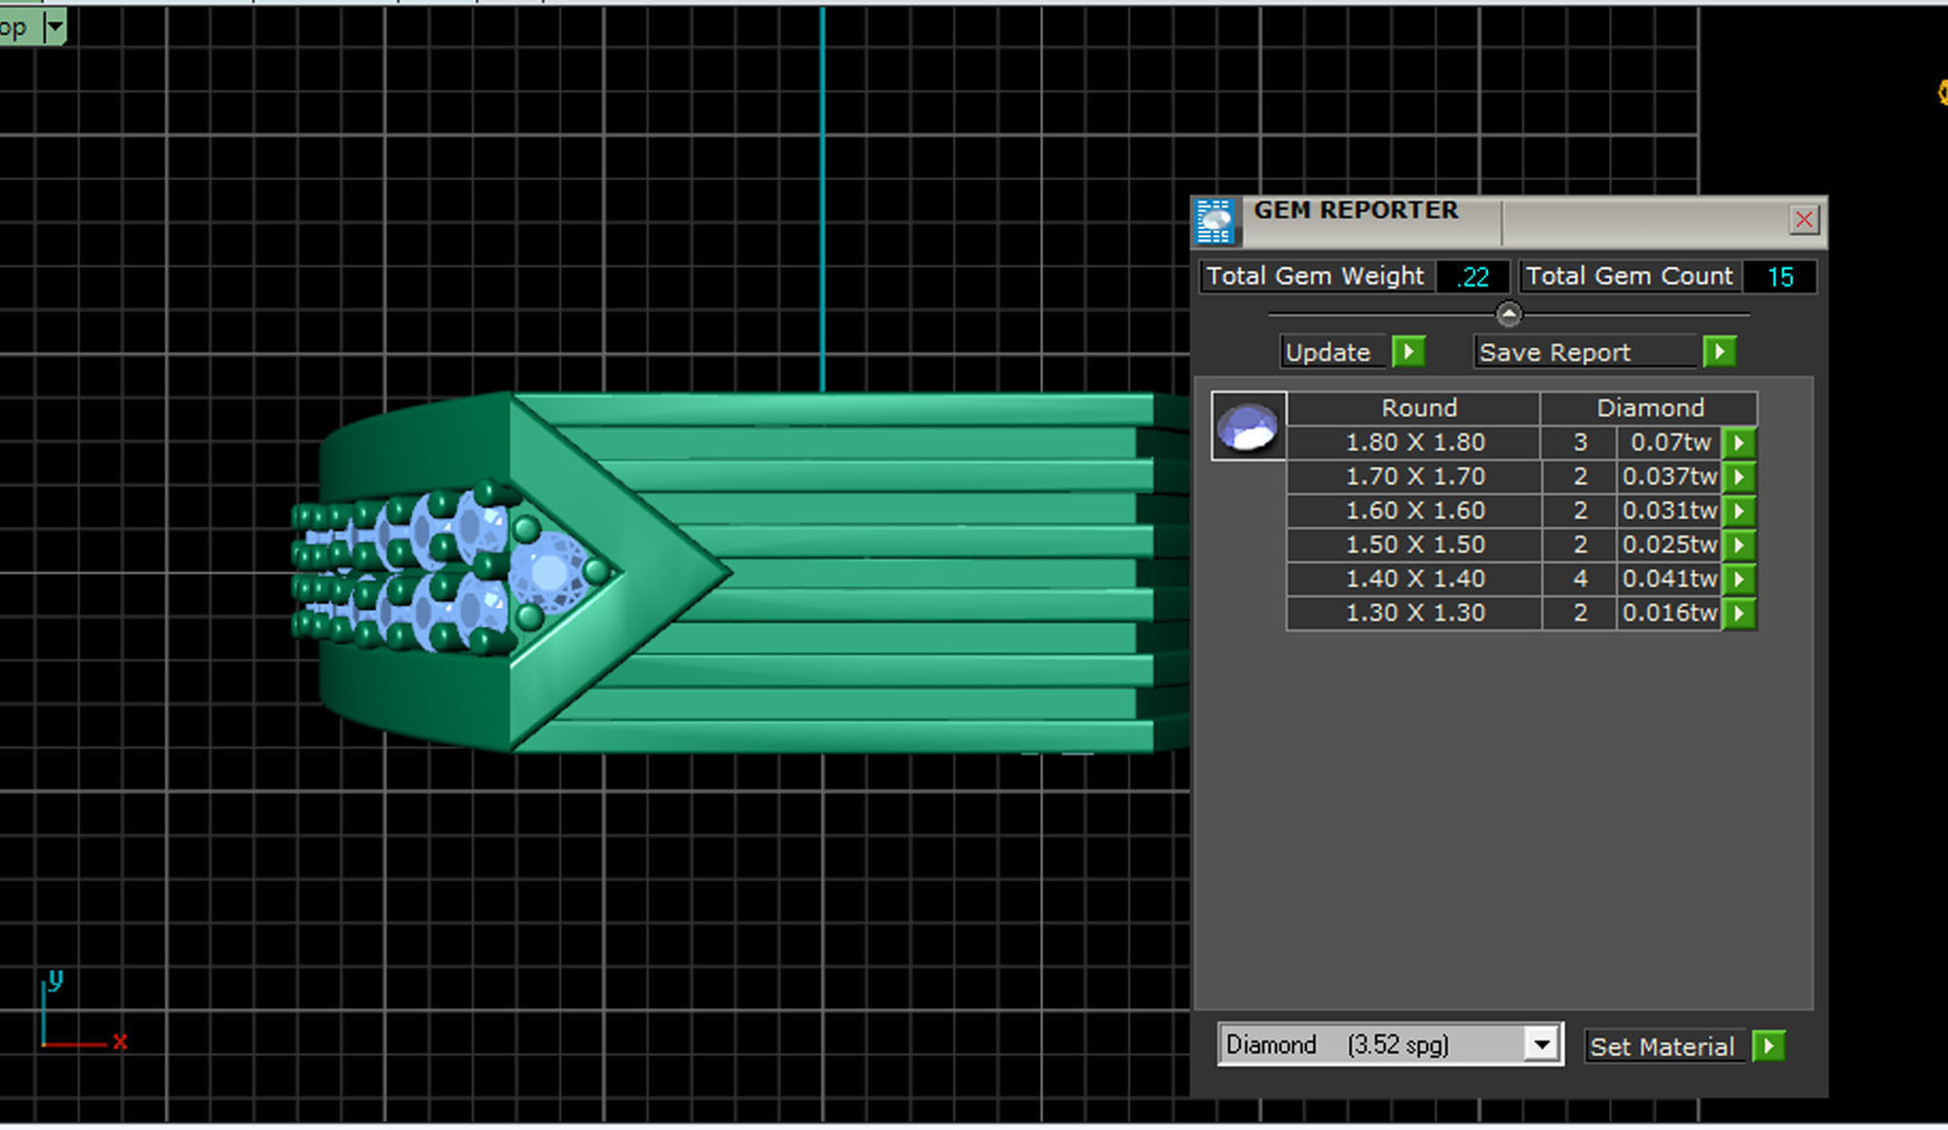The height and width of the screenshot is (1130, 1948).
Task: Click the Total Gem Weight value field
Action: pos(1474,277)
